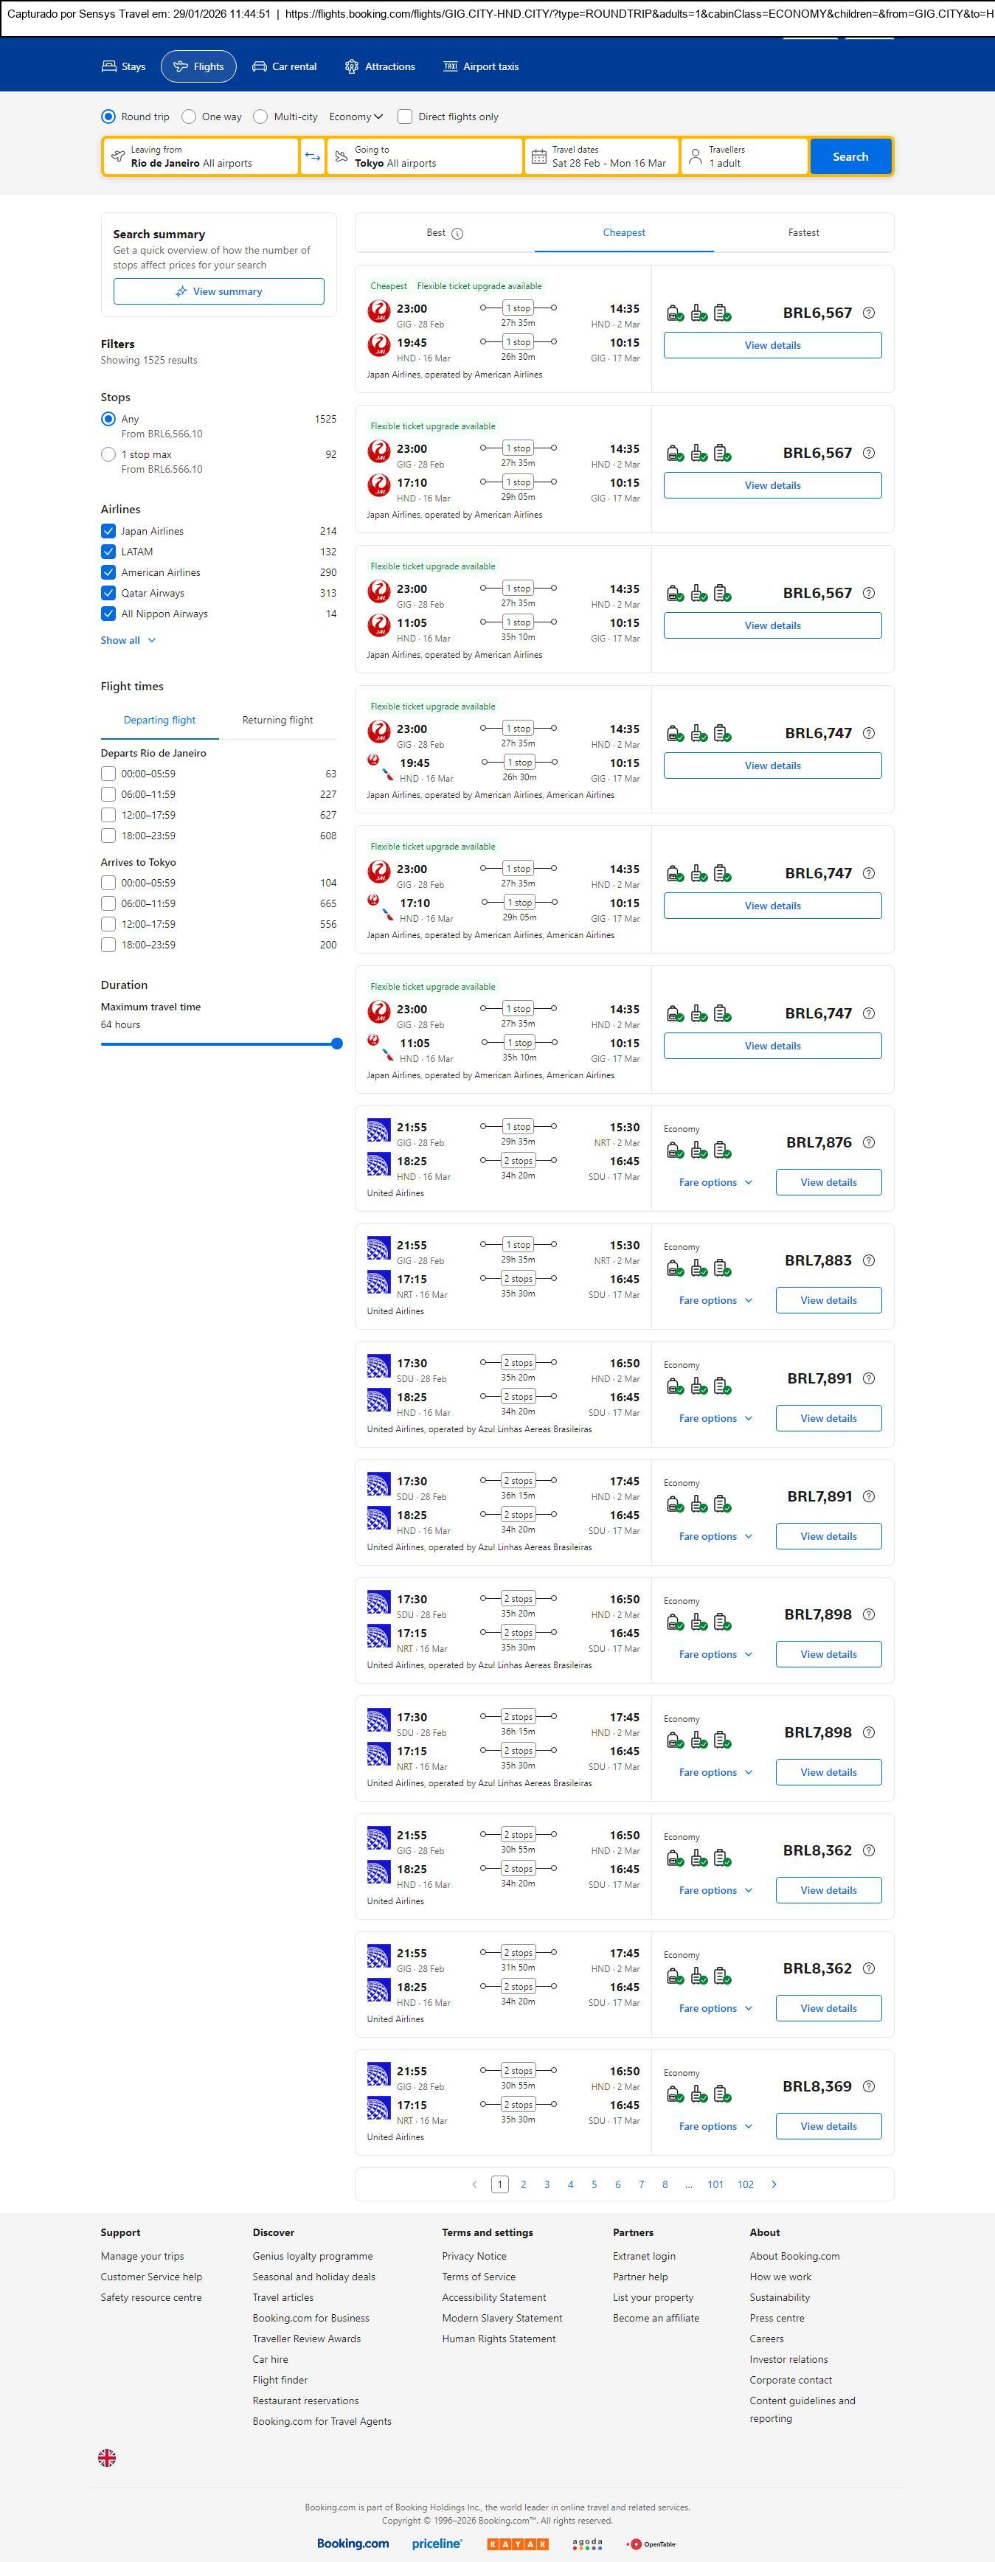The image size is (995, 2562).
Task: Click the Car rental icon in the top navigation
Action: [259, 66]
